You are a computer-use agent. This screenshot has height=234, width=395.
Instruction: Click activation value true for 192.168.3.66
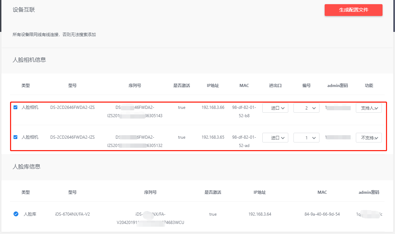click(182, 107)
